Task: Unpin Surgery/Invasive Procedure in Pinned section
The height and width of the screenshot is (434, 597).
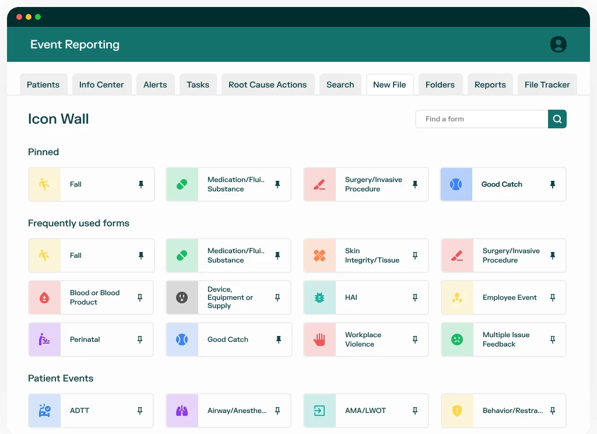Action: click(x=415, y=184)
